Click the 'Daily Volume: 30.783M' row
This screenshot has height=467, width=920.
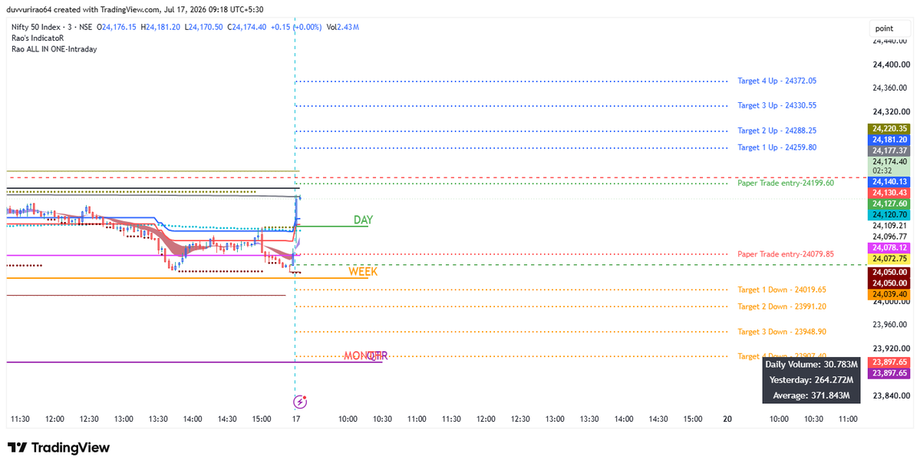tap(812, 365)
